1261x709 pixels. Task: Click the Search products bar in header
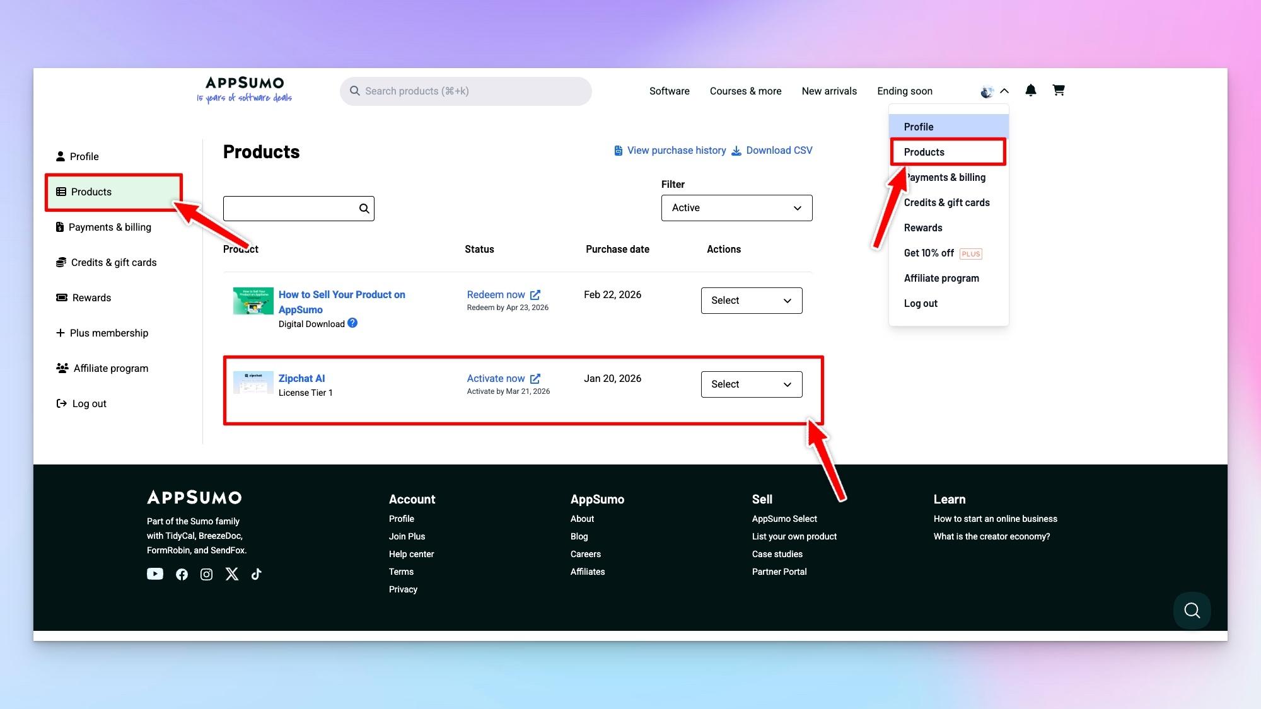[466, 91]
